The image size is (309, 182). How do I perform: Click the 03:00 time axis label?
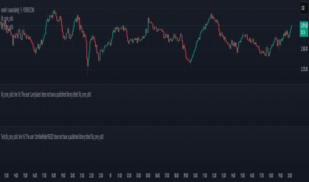click(x=139, y=175)
